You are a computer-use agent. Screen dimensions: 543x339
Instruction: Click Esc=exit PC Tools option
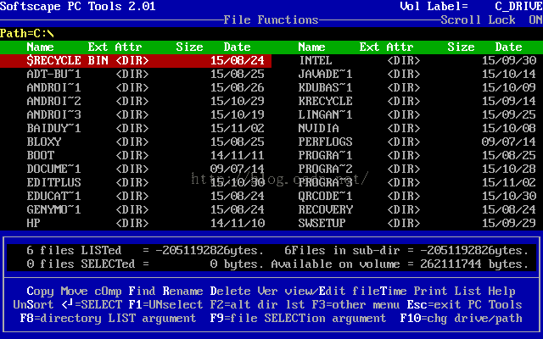click(464, 305)
